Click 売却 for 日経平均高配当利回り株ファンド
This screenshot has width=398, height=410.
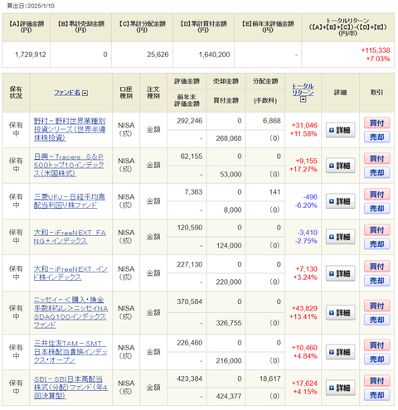point(376,208)
